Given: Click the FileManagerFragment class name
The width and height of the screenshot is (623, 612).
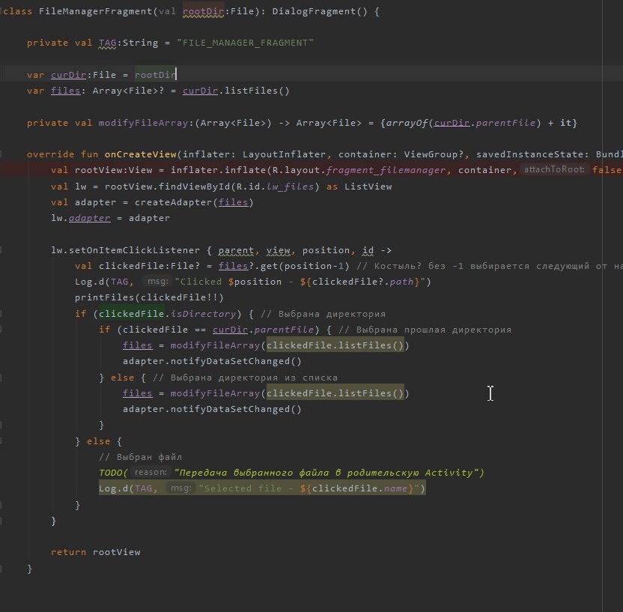Looking at the screenshot, I should click(x=95, y=11).
